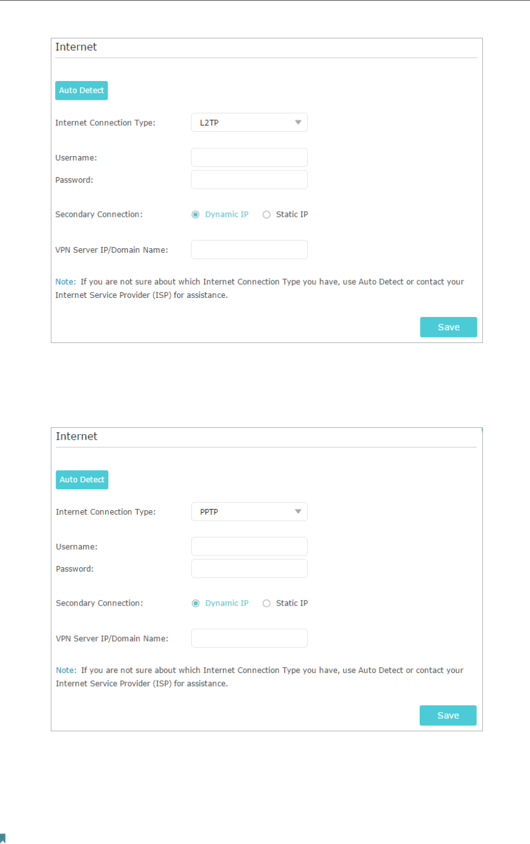This screenshot has width=530, height=844.
Task: Click VPN Server field in PPTP panel
Action: (249, 638)
